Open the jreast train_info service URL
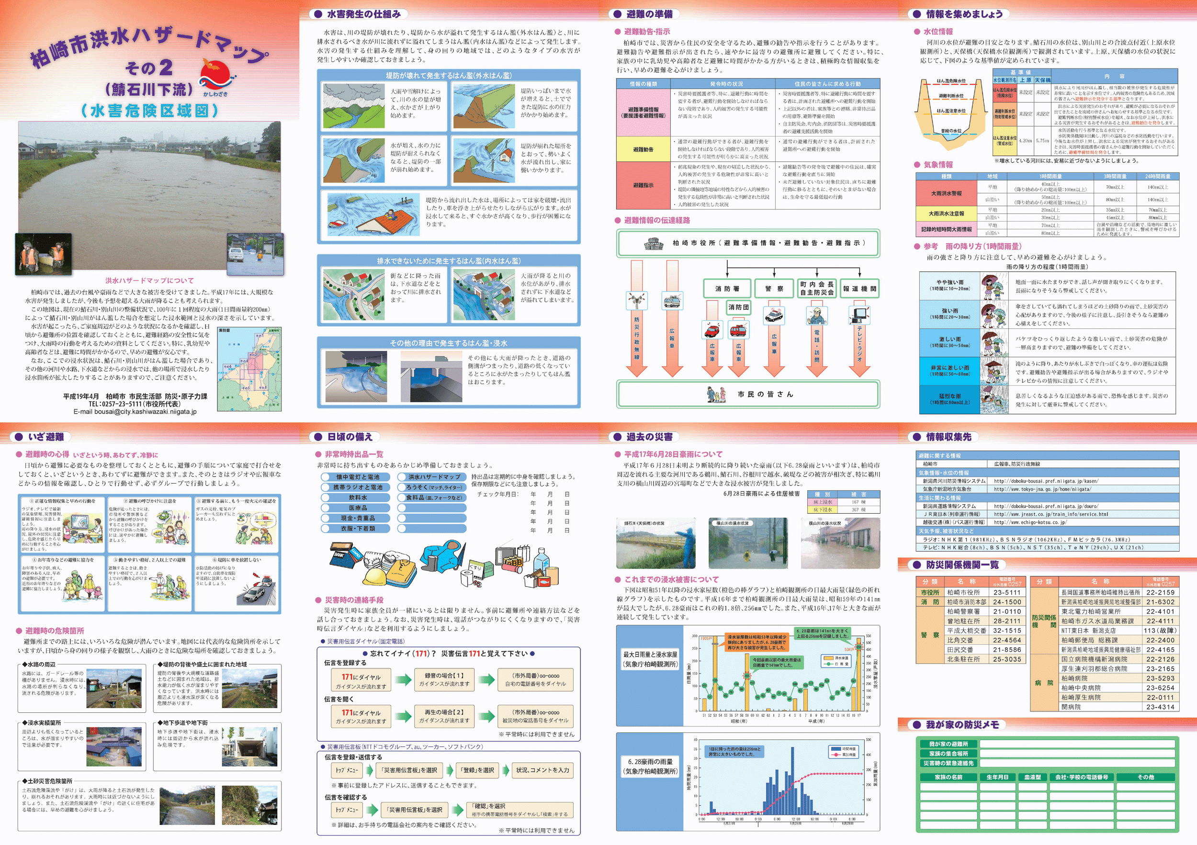 [1051, 515]
